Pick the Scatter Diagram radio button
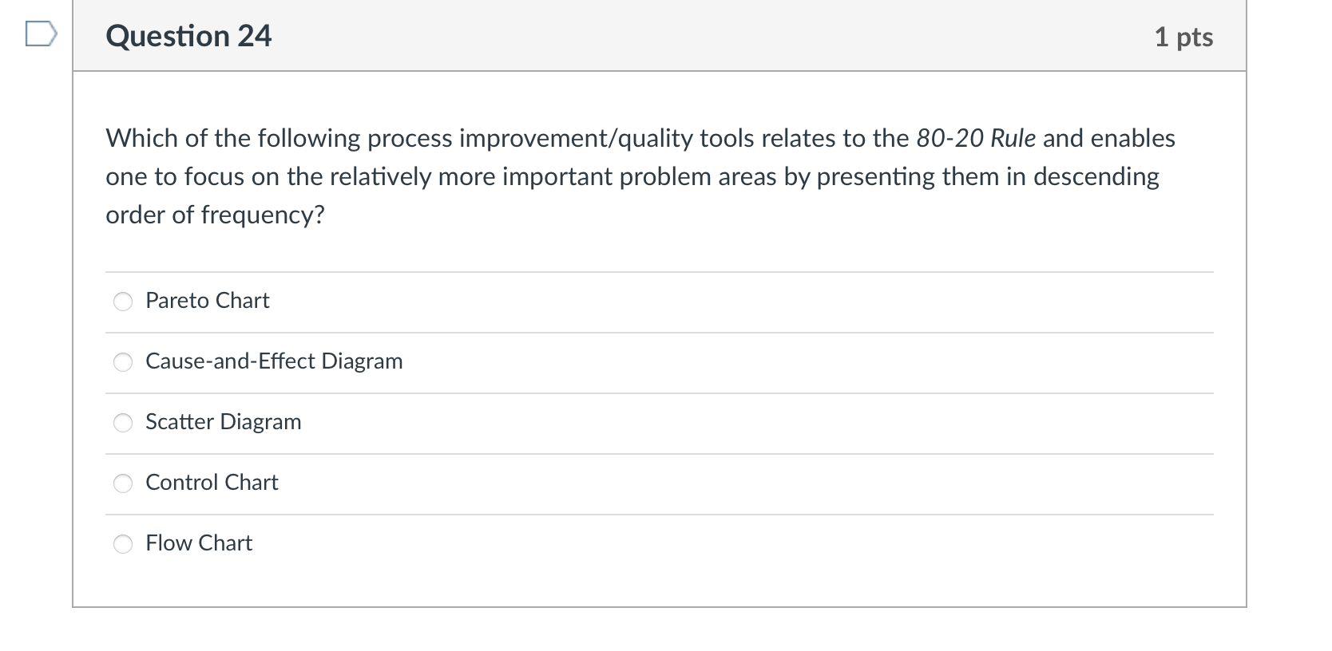This screenshot has width=1332, height=651. click(x=123, y=423)
